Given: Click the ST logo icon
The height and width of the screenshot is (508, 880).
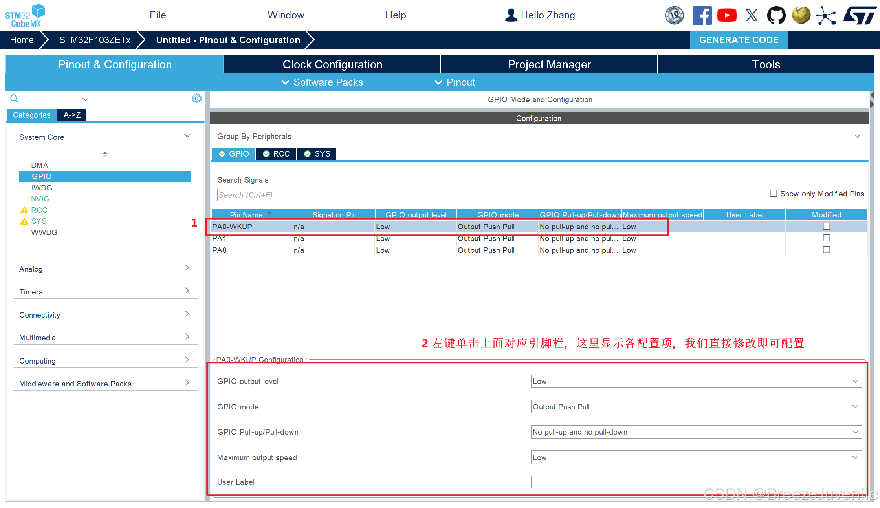Looking at the screenshot, I should click(x=860, y=15).
